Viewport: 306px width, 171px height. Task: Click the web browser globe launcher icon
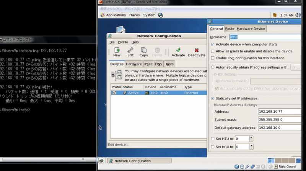pos(160,15)
